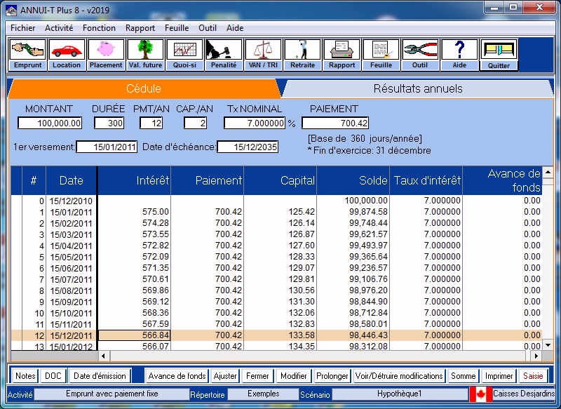Select interest cell 566.84 in row 12

tap(134, 335)
